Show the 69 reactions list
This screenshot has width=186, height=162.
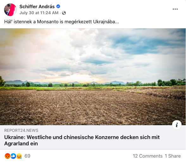(x=28, y=156)
